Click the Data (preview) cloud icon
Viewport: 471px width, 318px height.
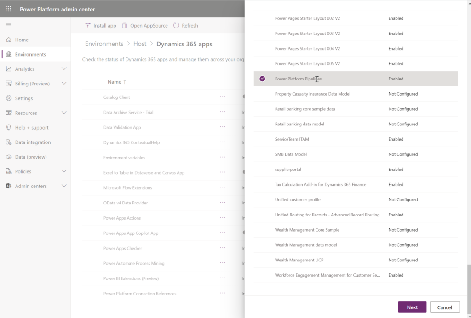[9, 157]
